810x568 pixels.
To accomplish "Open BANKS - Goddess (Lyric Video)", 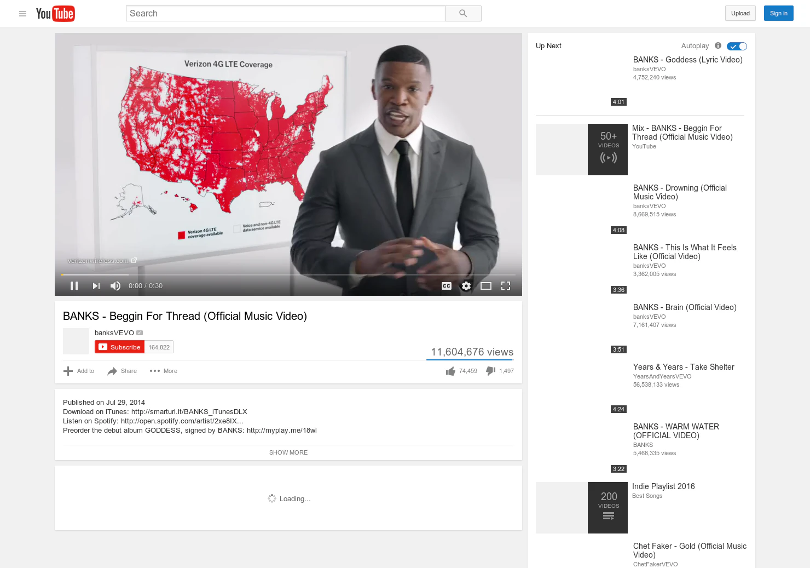I will pos(688,60).
